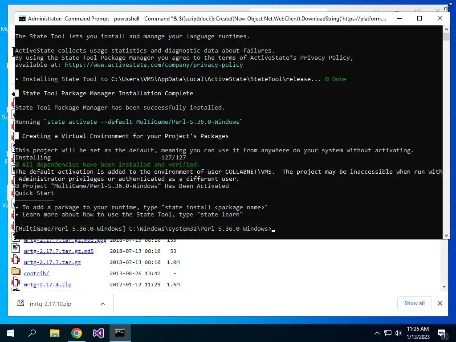Click console scrollbar up arrow

click(x=446, y=29)
